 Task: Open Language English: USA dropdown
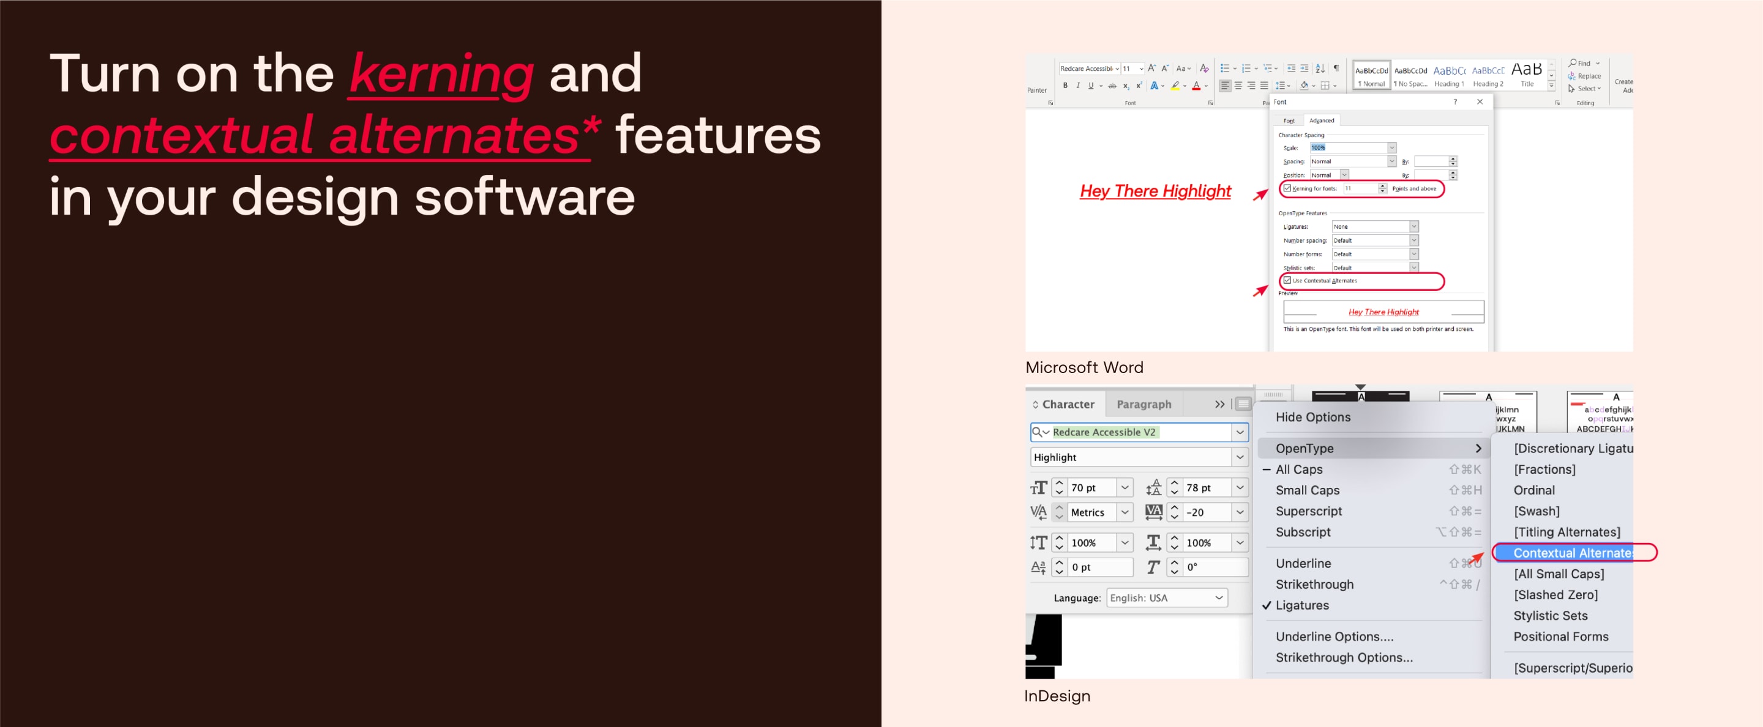point(1167,598)
